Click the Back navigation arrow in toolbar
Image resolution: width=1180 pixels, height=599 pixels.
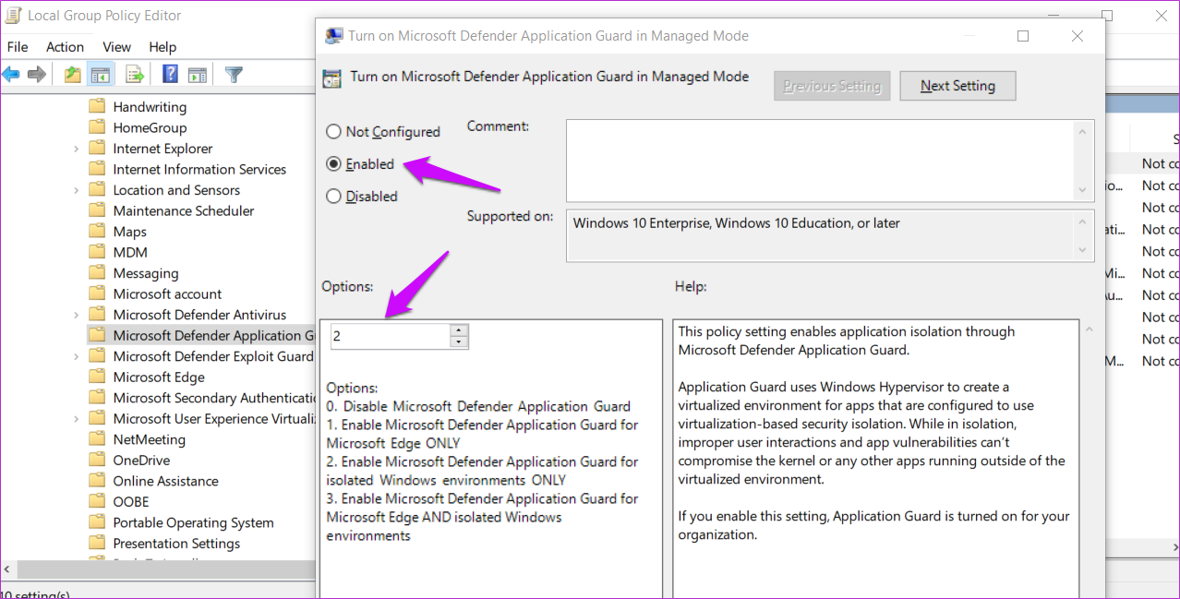pos(10,74)
